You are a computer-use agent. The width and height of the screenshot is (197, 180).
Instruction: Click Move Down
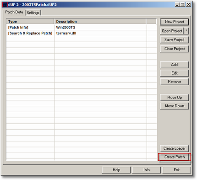point(175,106)
